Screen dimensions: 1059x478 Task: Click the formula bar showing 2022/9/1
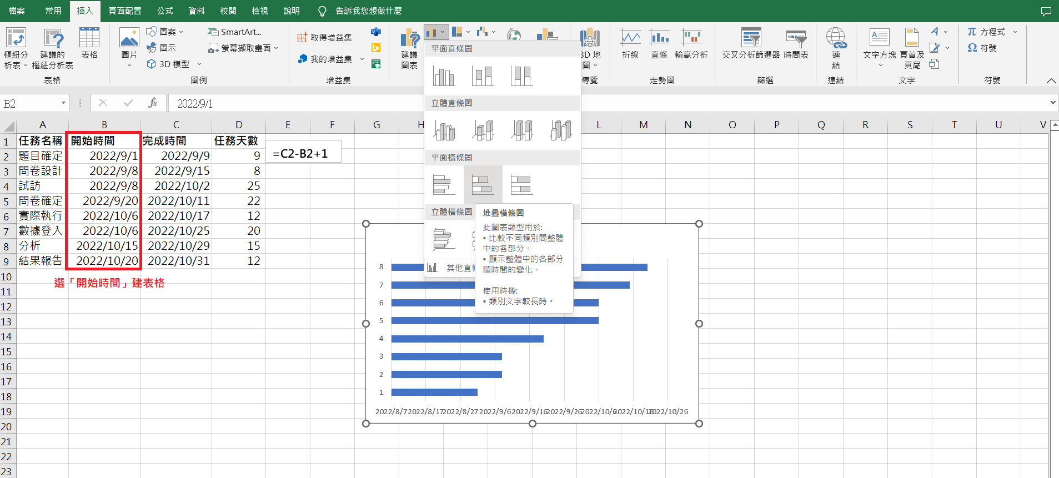608,103
